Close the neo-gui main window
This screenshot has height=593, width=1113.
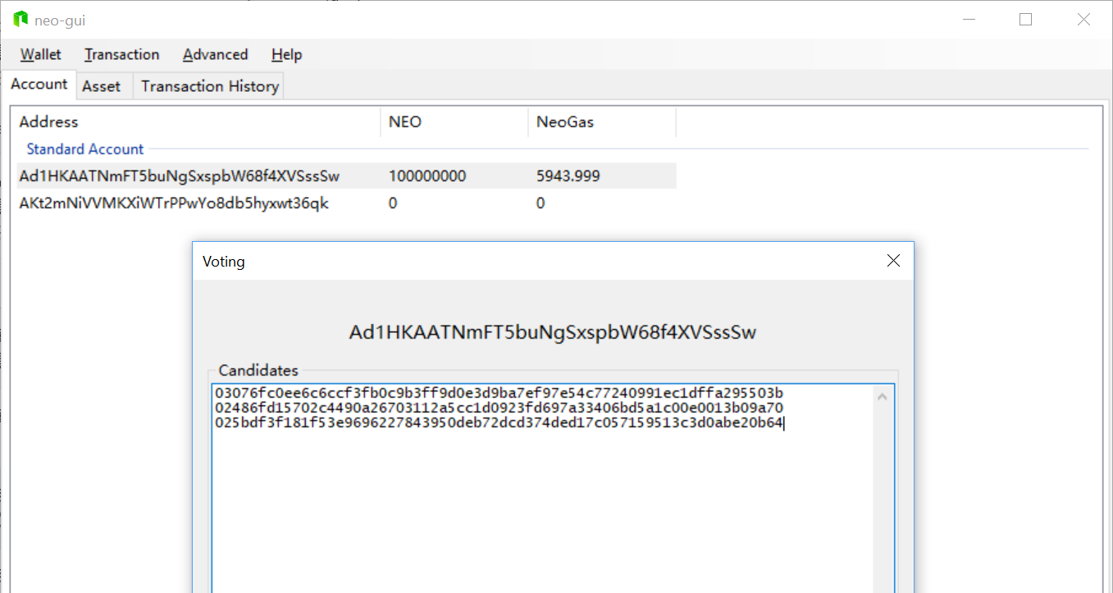click(1083, 20)
